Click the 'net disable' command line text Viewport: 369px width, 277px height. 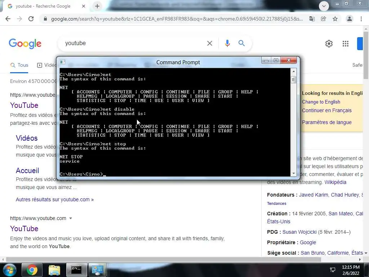[x=119, y=109]
